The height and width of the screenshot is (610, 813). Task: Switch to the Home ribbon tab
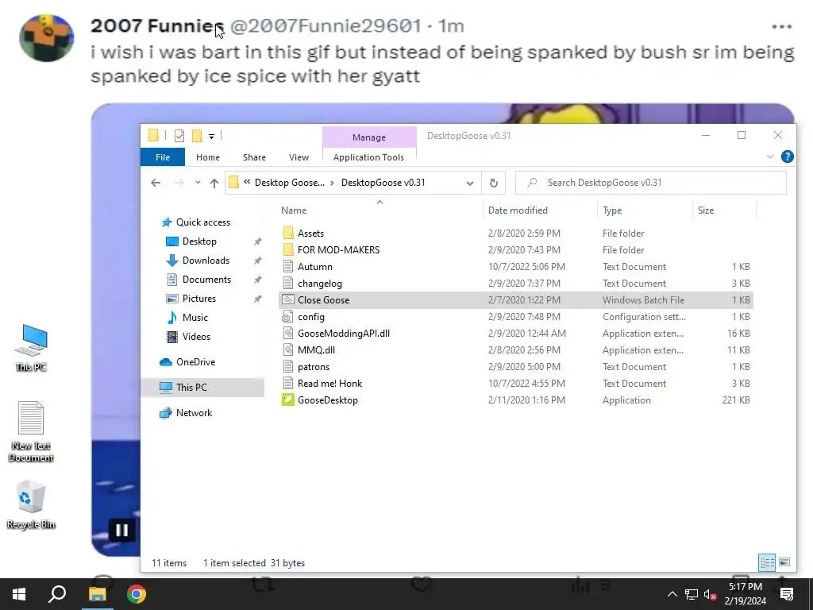point(207,157)
